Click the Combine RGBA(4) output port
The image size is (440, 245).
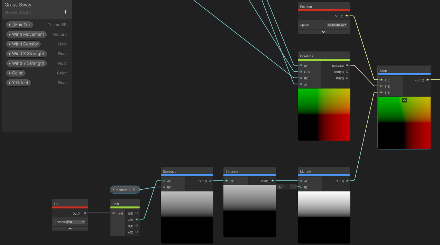[x=347, y=66]
